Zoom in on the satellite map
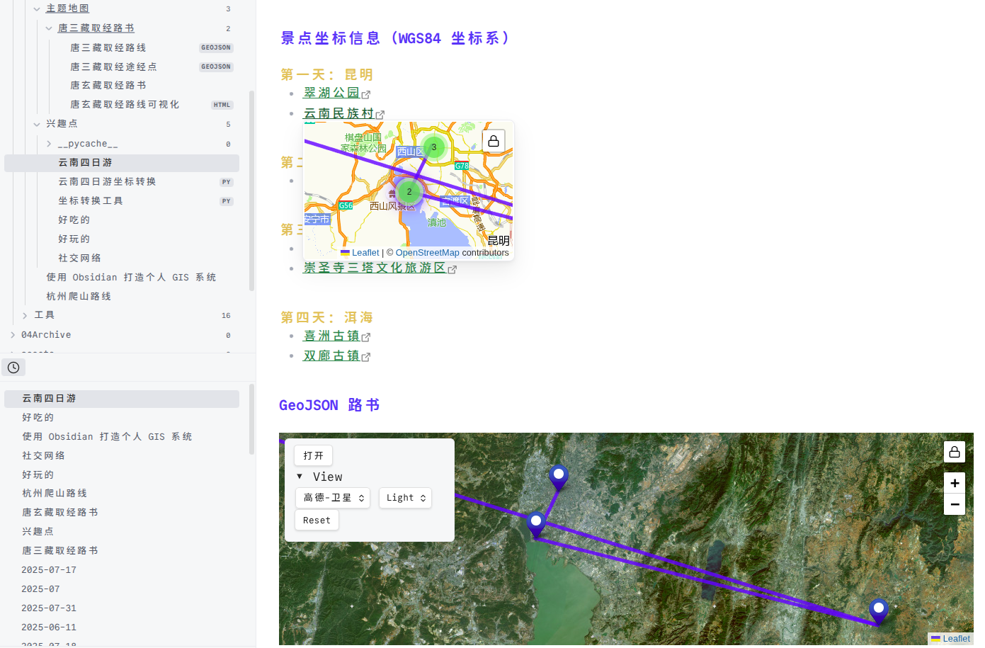Viewport: 985px width, 648px height. 954,483
